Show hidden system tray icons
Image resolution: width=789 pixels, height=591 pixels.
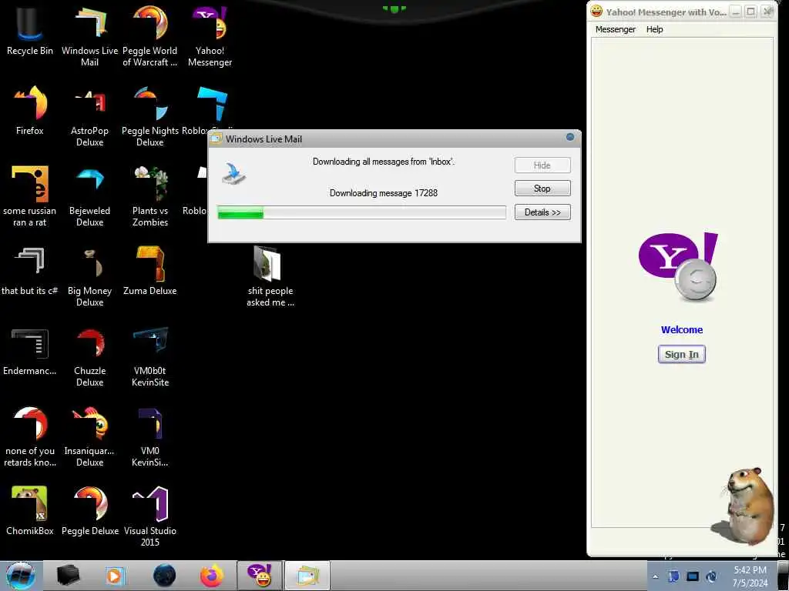coord(655,577)
